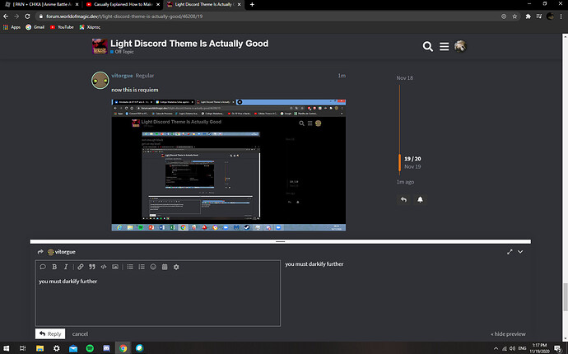Image resolution: width=568 pixels, height=354 pixels.
Task: Grab the composer height adjustment handle
Action: tap(281, 241)
